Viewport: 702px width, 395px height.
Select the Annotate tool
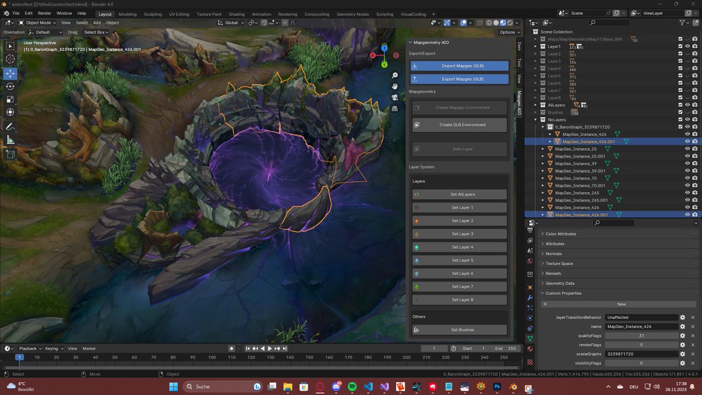coord(10,126)
